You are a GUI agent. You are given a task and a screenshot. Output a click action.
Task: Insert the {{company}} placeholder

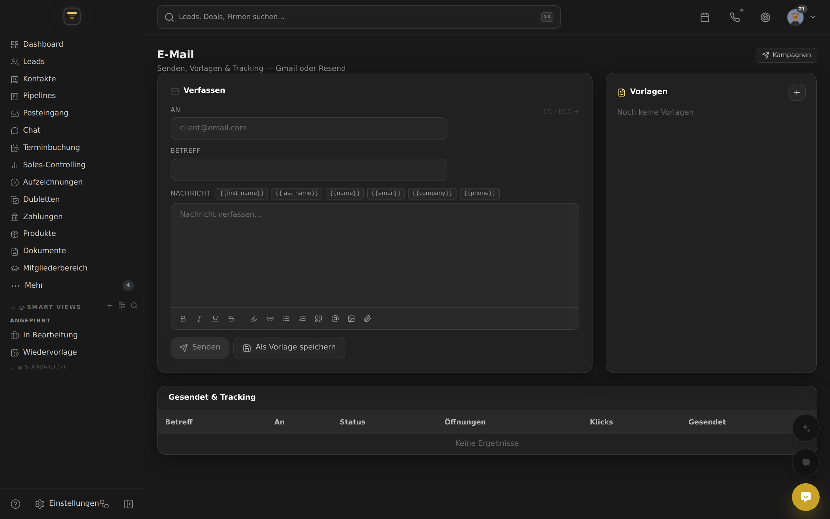432,193
